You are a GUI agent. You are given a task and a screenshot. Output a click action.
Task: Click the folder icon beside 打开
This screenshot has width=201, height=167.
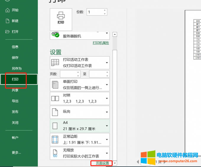[7, 32]
